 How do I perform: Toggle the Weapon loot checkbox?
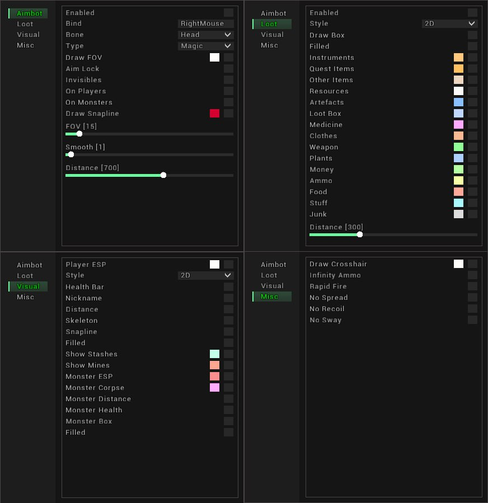click(x=472, y=147)
